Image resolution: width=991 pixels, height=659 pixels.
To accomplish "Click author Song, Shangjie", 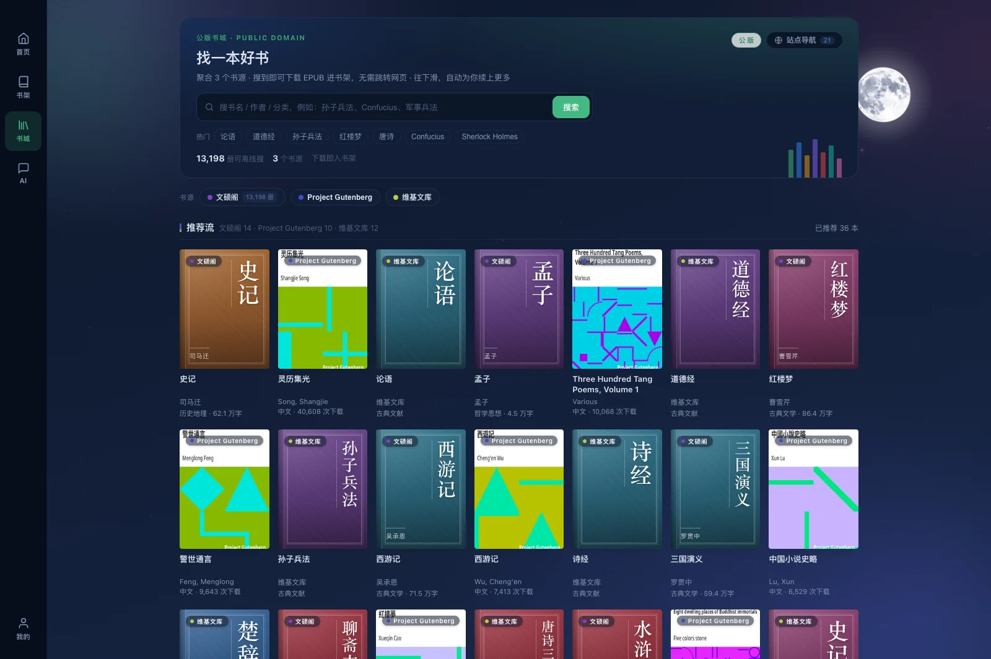I will click(303, 402).
